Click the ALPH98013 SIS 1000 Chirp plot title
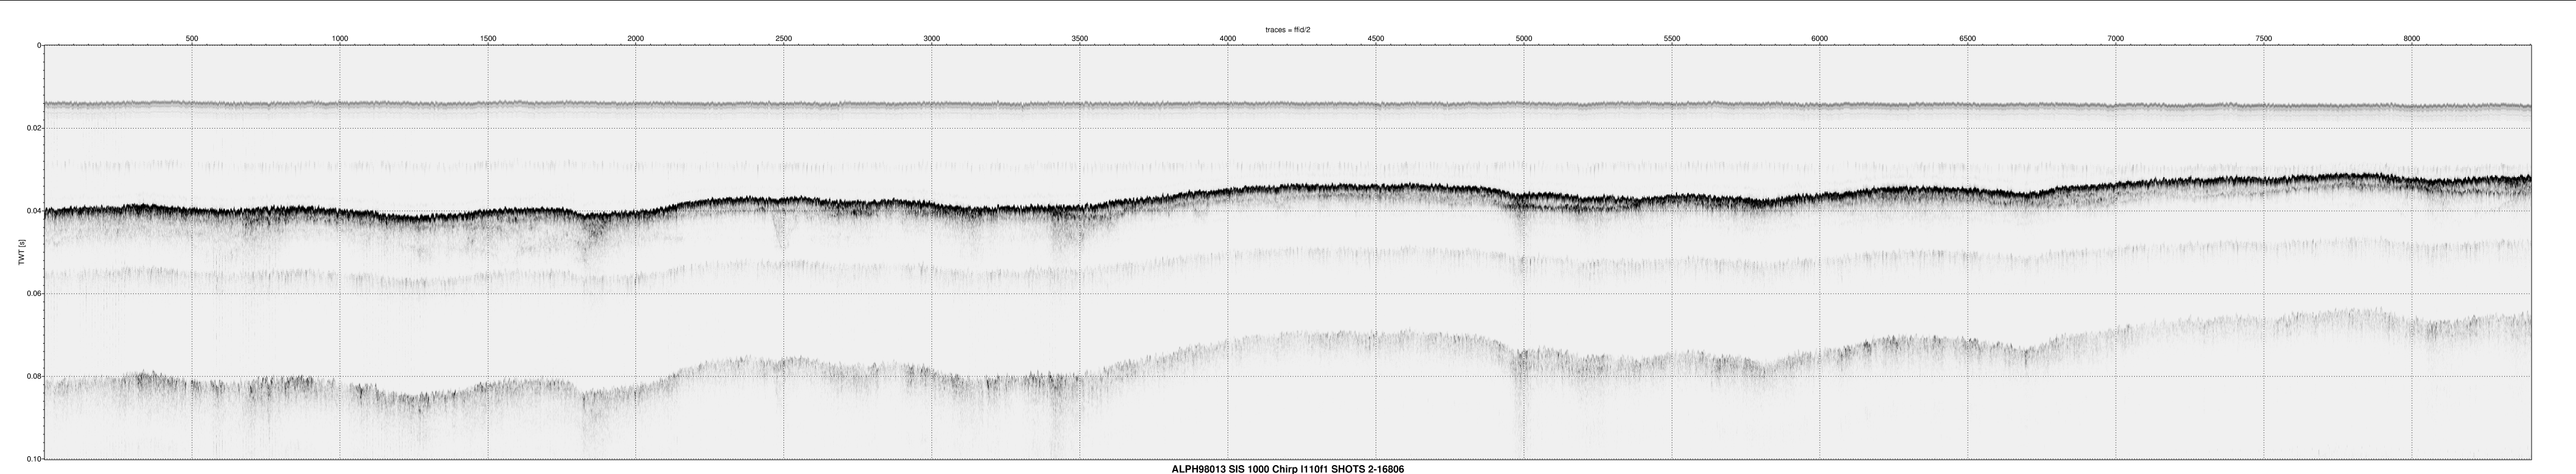This screenshot has height=474, width=2576. [1288, 468]
